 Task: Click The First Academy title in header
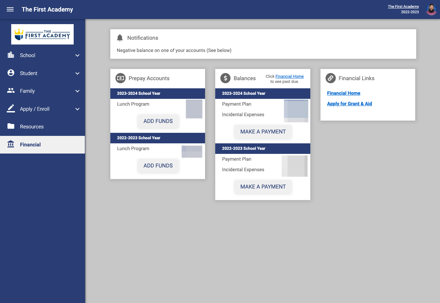click(x=47, y=10)
